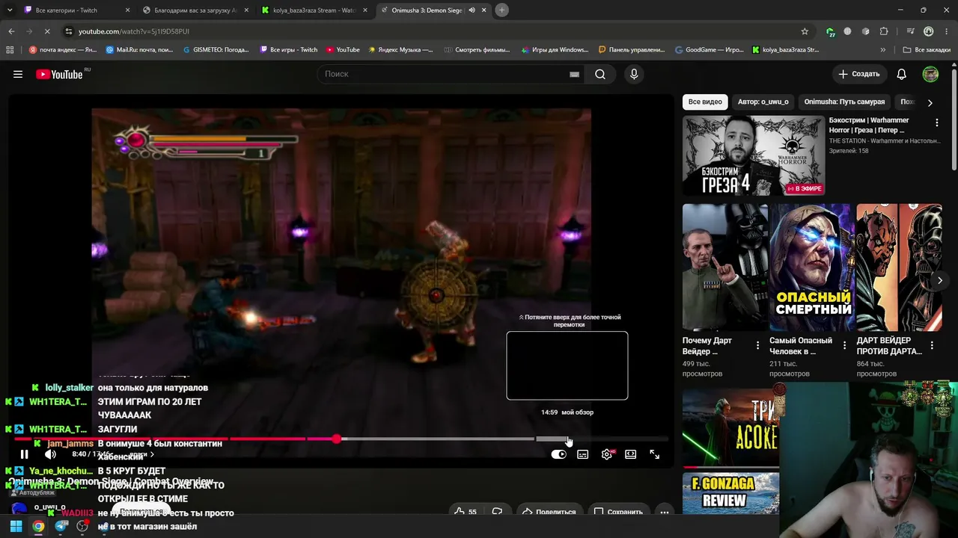Open the YouTube guide hamburger menu
The image size is (958, 538).
(18, 74)
